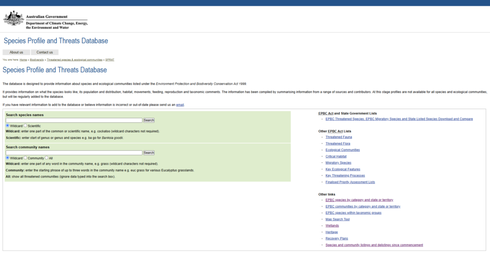490x255 pixels.
Task: Open the Recovery Plans link
Action: (x=336, y=239)
